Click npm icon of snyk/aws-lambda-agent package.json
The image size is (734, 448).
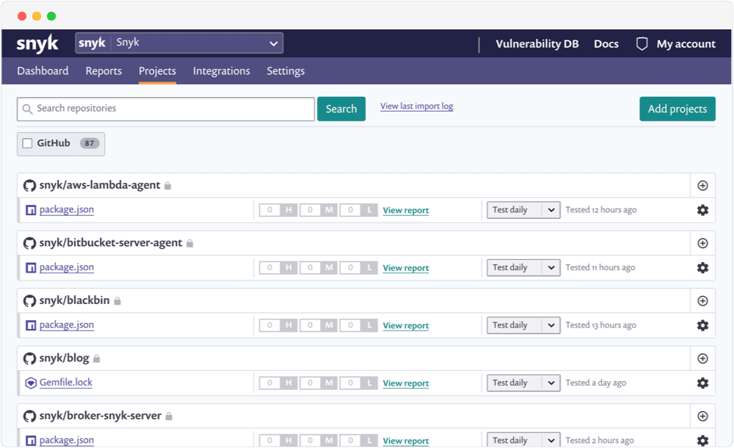pyautogui.click(x=31, y=210)
